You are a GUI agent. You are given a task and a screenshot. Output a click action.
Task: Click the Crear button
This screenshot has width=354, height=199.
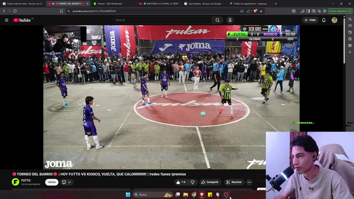pos(310,20)
